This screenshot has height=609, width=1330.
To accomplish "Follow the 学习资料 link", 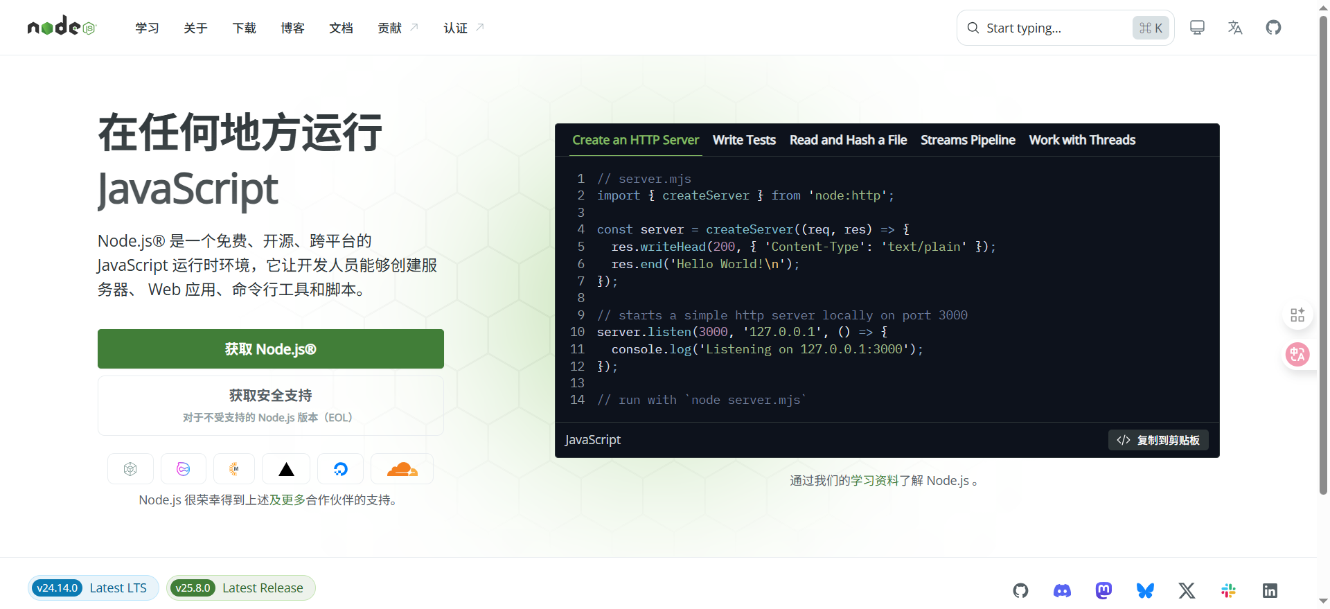I will pyautogui.click(x=875, y=481).
